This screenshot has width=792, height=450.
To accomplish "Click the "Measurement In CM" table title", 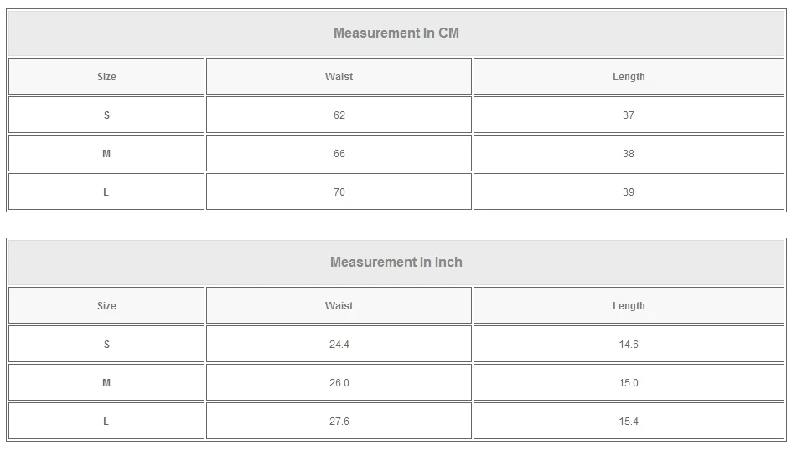I will [396, 33].
